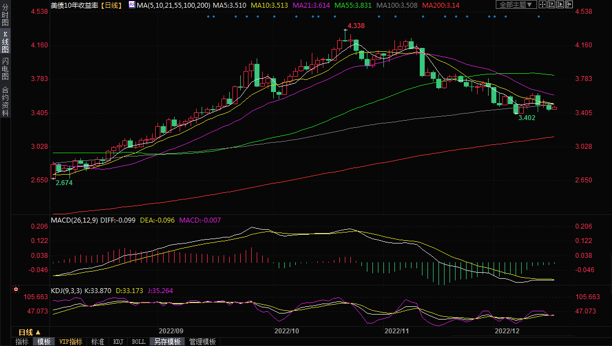The image size is (612, 346).
Task: Click the 另存模板 button
Action: point(167,342)
